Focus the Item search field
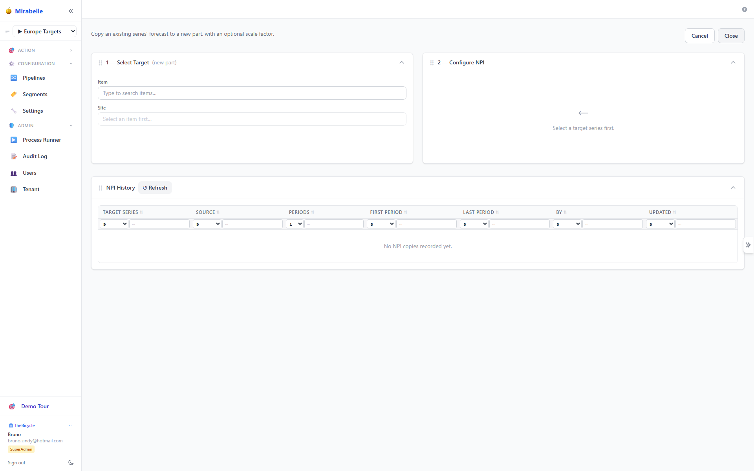The width and height of the screenshot is (754, 471). pyautogui.click(x=252, y=93)
